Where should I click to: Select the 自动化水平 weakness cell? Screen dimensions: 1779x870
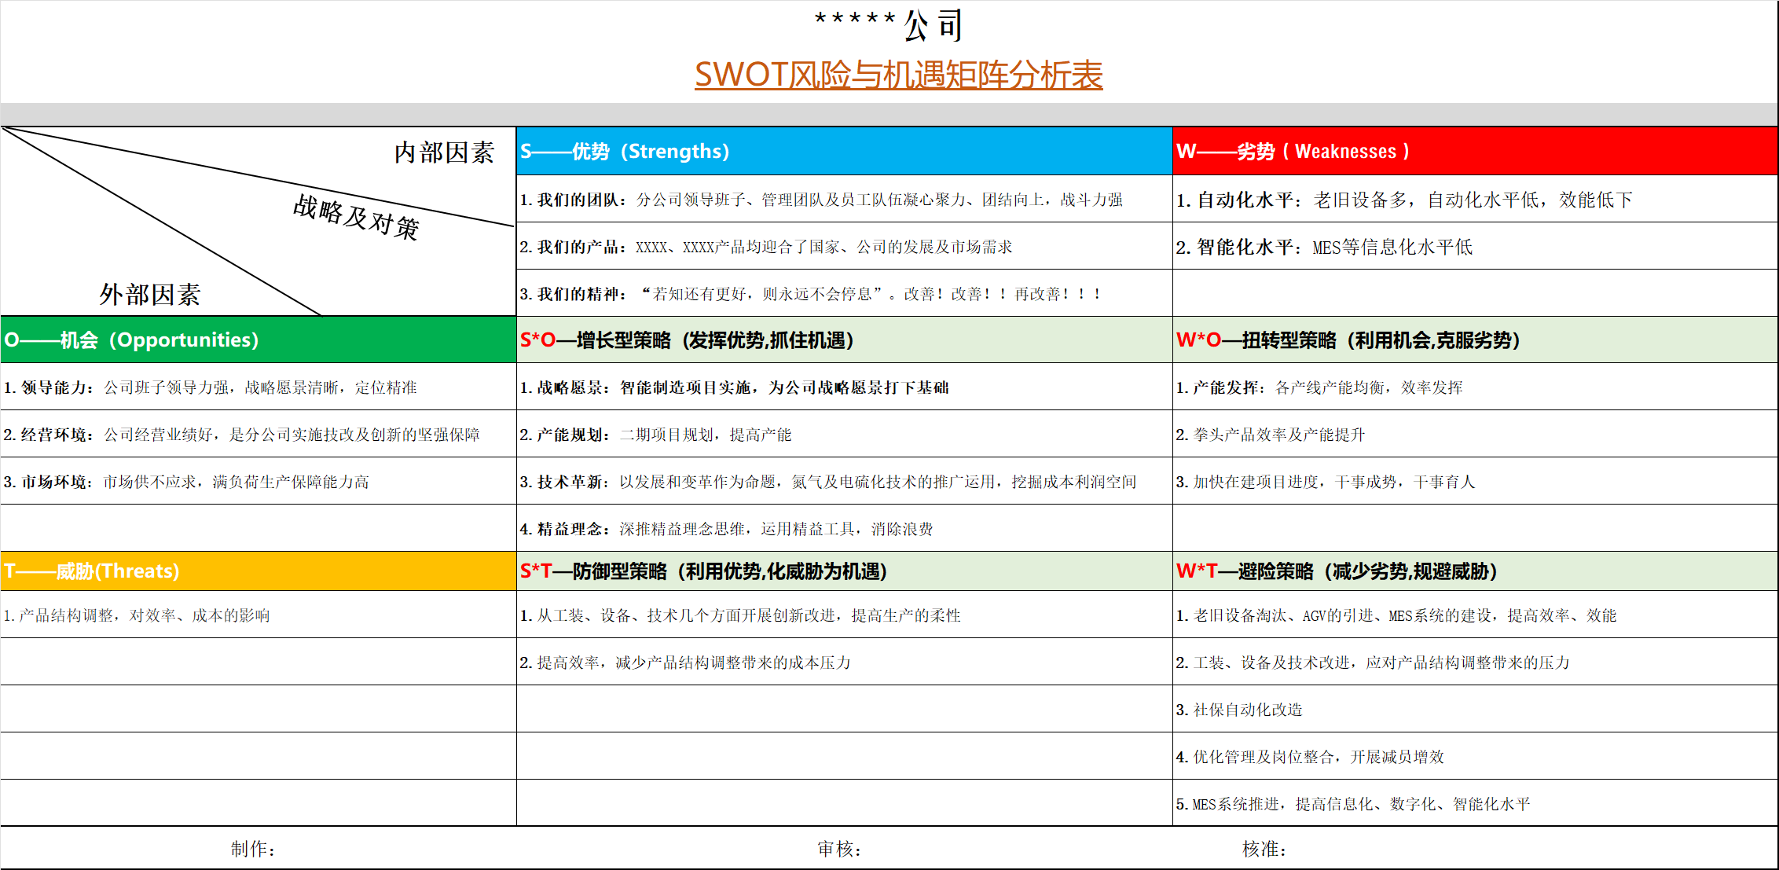pyautogui.click(x=1403, y=200)
